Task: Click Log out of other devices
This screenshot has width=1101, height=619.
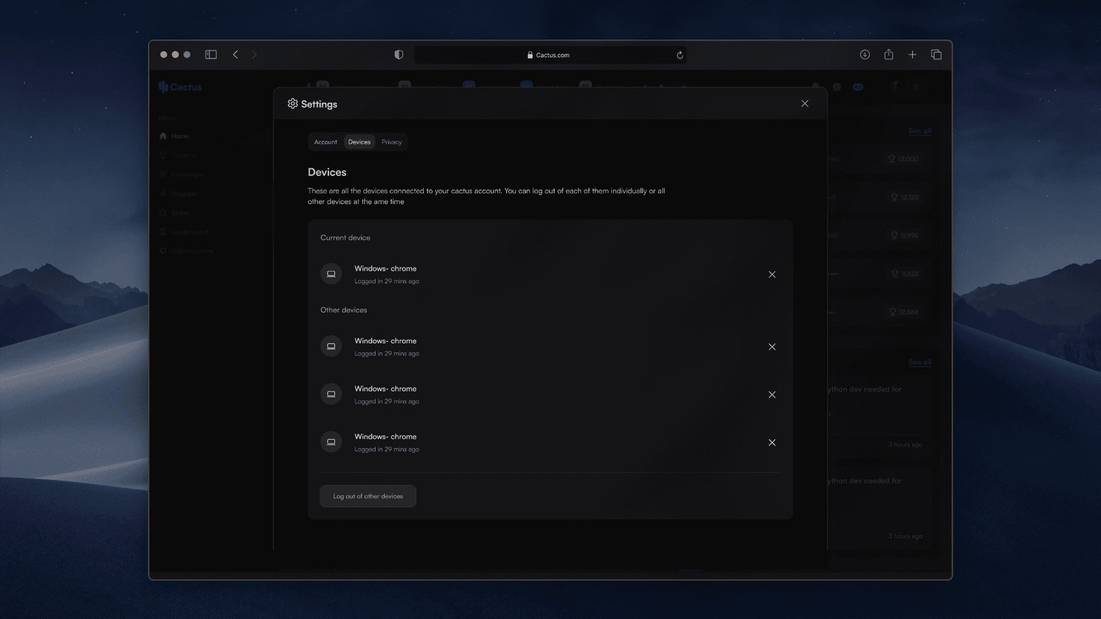Action: click(368, 496)
